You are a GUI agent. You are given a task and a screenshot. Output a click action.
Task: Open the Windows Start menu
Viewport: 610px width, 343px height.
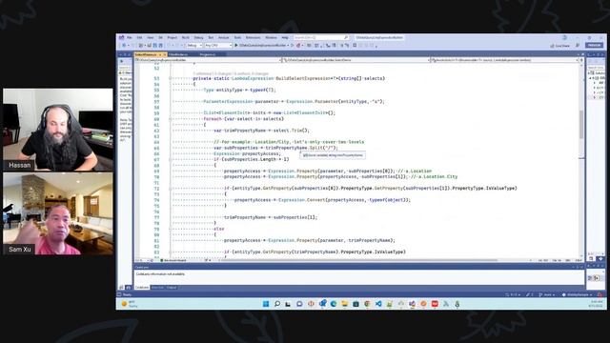click(x=266, y=304)
